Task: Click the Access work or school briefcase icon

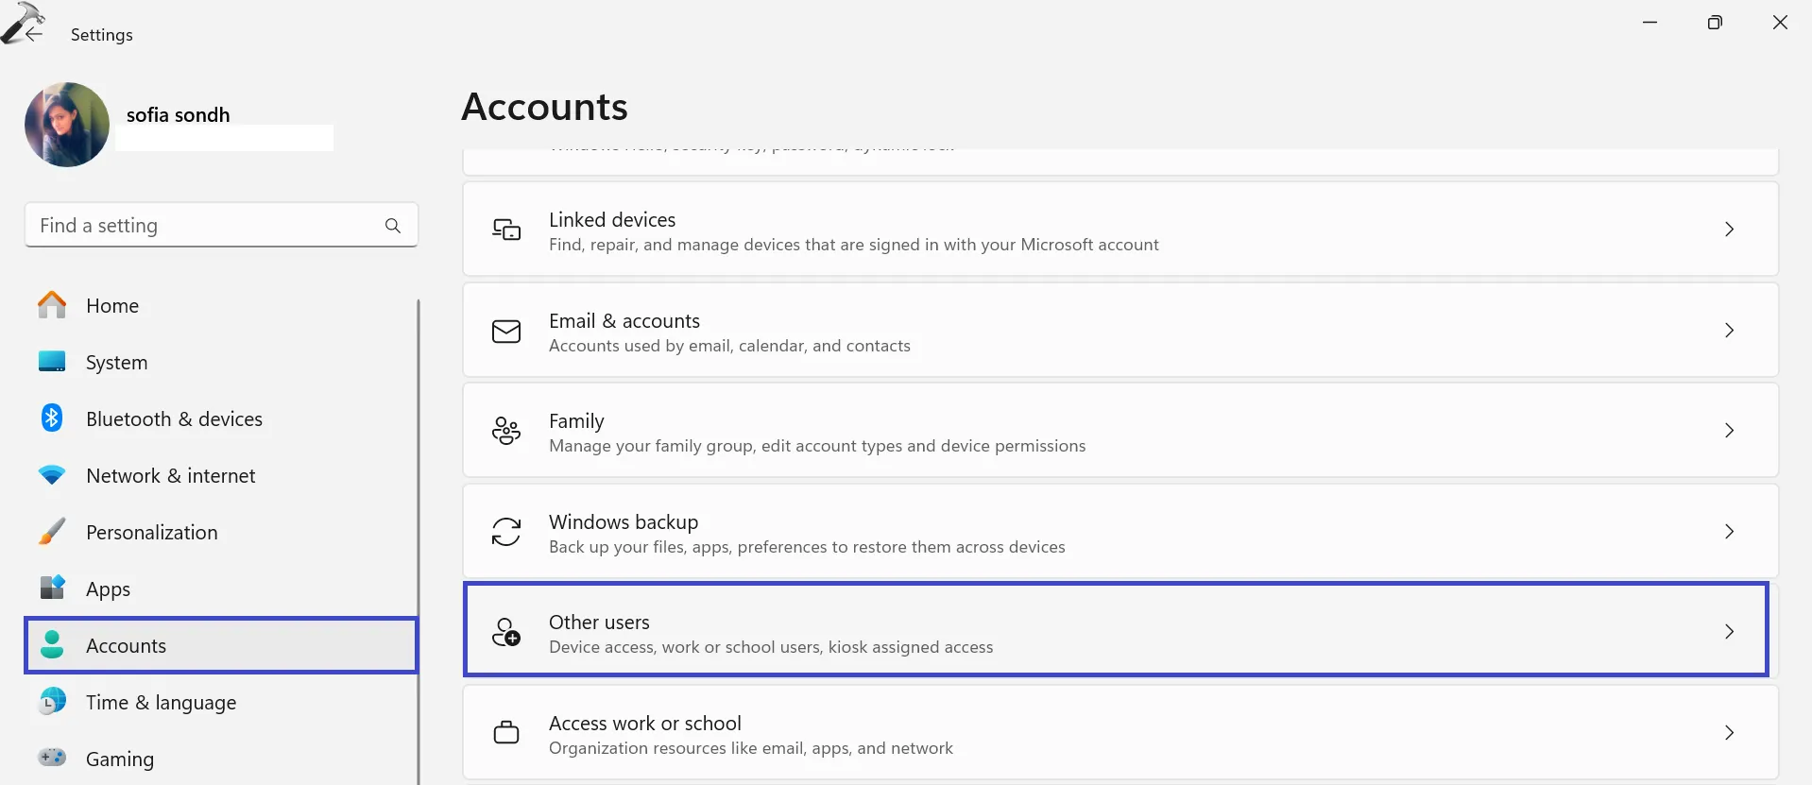Action: [x=506, y=733]
